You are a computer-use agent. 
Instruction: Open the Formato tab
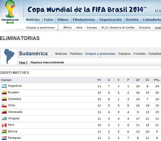[x=139, y=54]
